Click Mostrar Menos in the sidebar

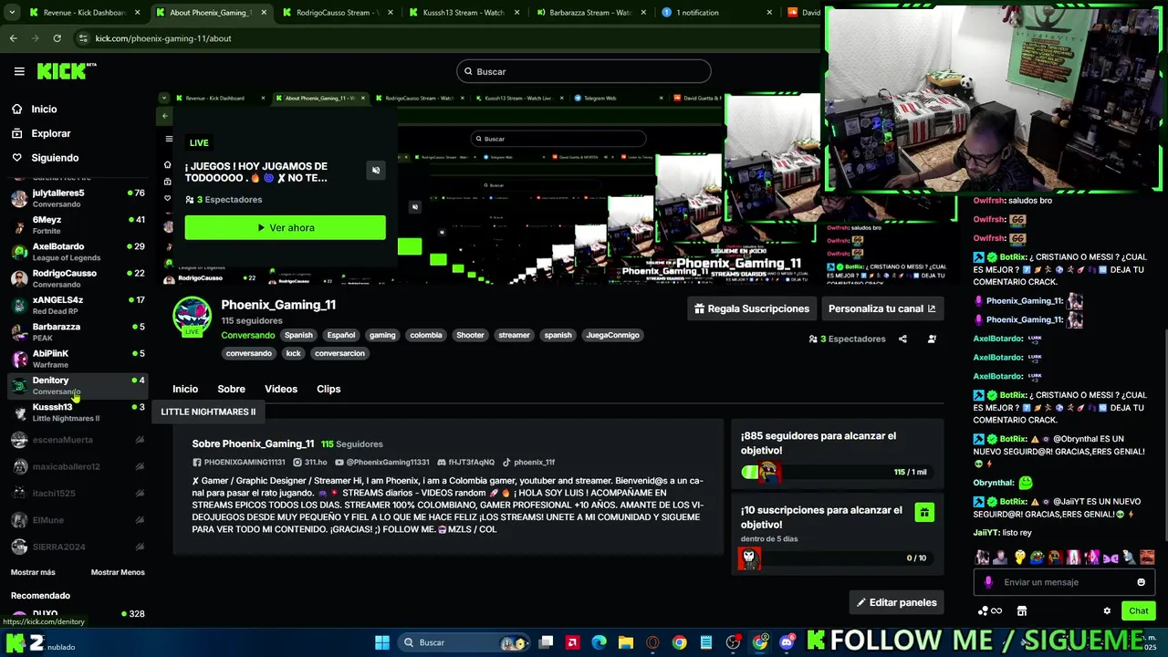click(118, 572)
